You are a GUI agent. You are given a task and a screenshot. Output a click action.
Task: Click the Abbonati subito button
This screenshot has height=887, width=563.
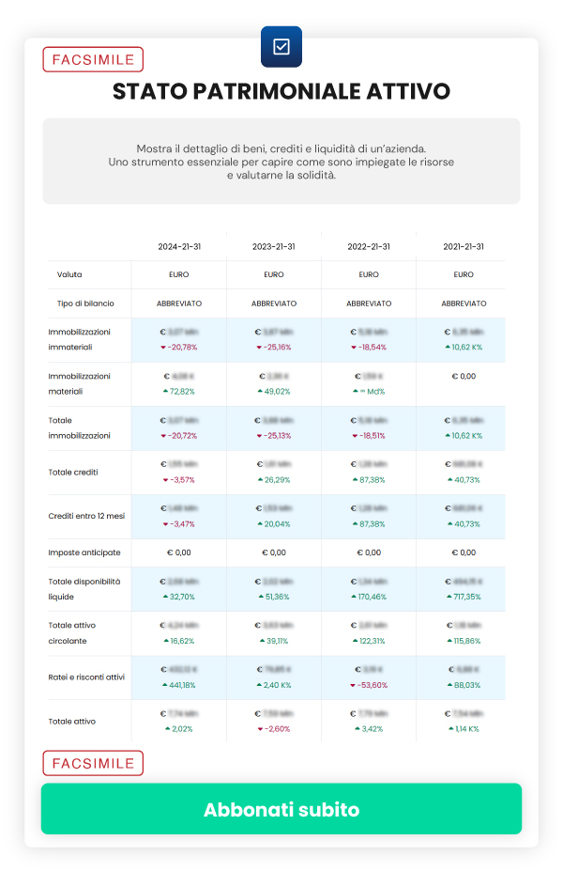click(281, 809)
